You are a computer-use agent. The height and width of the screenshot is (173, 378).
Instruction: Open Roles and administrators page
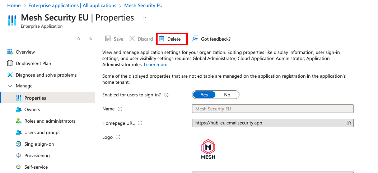point(50,121)
